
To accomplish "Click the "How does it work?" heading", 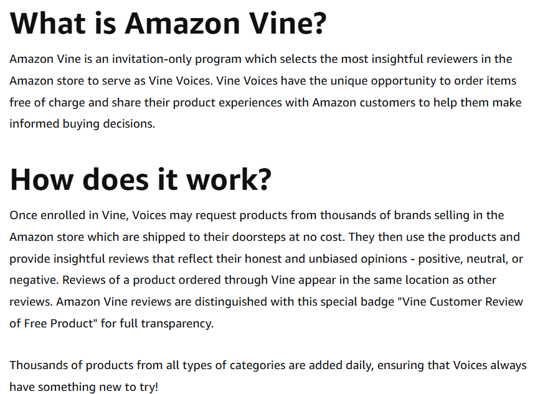I will [141, 179].
